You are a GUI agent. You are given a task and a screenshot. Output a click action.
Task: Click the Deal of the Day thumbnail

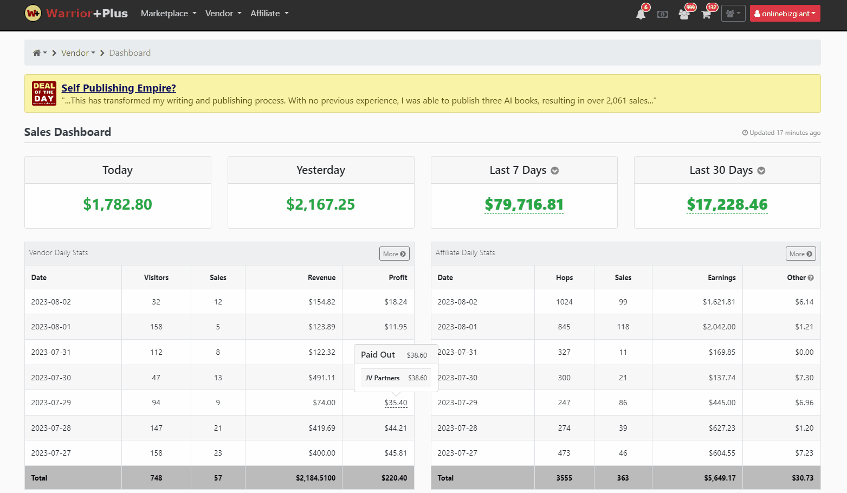(44, 93)
